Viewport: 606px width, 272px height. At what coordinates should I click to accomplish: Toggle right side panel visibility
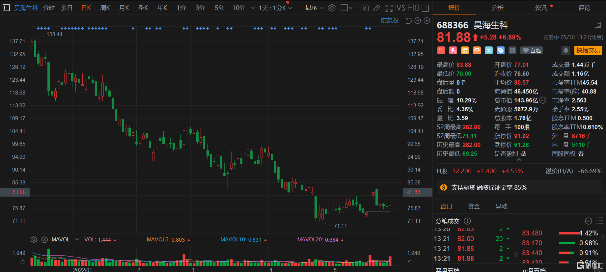click(425, 8)
